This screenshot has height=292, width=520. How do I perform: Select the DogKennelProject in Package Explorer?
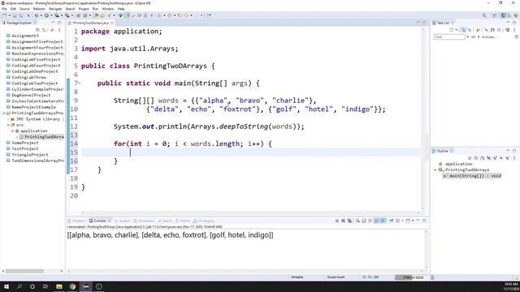coord(31,95)
